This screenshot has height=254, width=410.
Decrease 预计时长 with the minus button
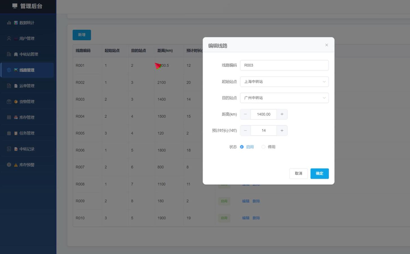coord(245,130)
